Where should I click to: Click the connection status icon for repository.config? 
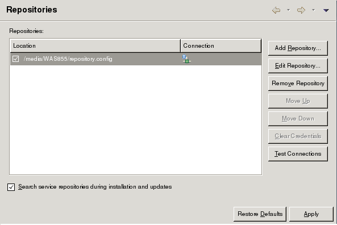pos(186,59)
